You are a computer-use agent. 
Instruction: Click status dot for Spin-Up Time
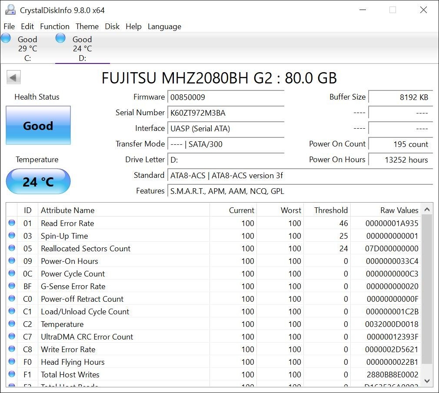point(12,235)
